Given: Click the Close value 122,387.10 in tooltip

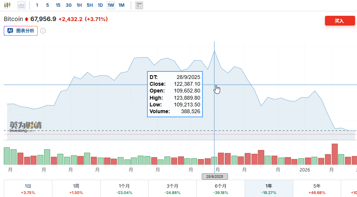Looking at the screenshot, I should (x=187, y=84).
